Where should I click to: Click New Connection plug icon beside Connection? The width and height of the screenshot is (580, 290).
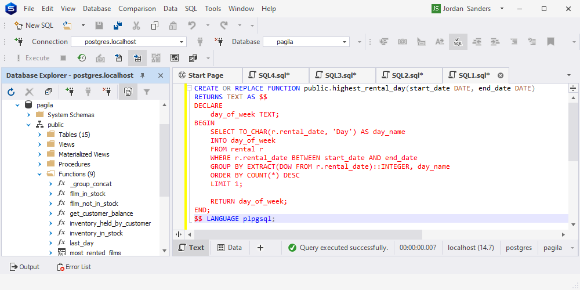(19, 41)
